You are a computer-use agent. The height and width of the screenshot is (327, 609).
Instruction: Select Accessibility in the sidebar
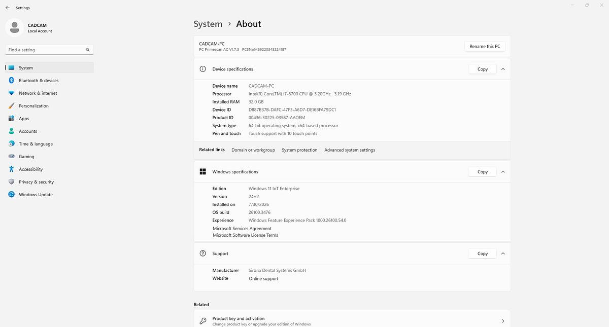(x=50, y=169)
